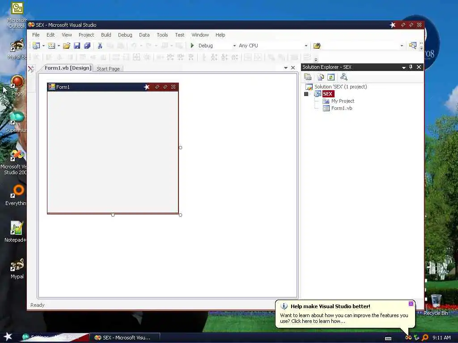Click the bottom-right corner handle of Form1
The image size is (458, 343).
point(181,215)
